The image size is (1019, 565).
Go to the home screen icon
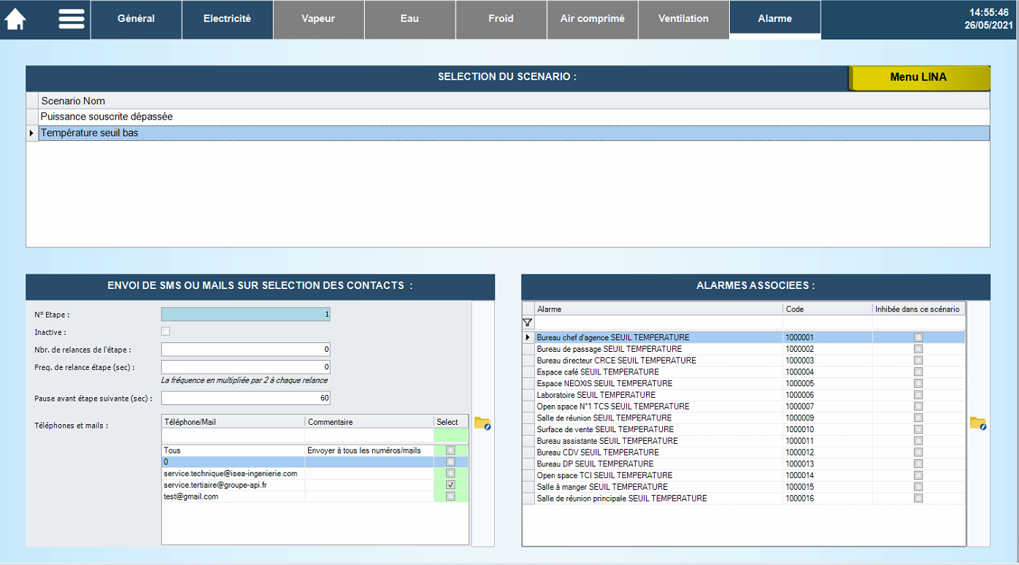[15, 19]
